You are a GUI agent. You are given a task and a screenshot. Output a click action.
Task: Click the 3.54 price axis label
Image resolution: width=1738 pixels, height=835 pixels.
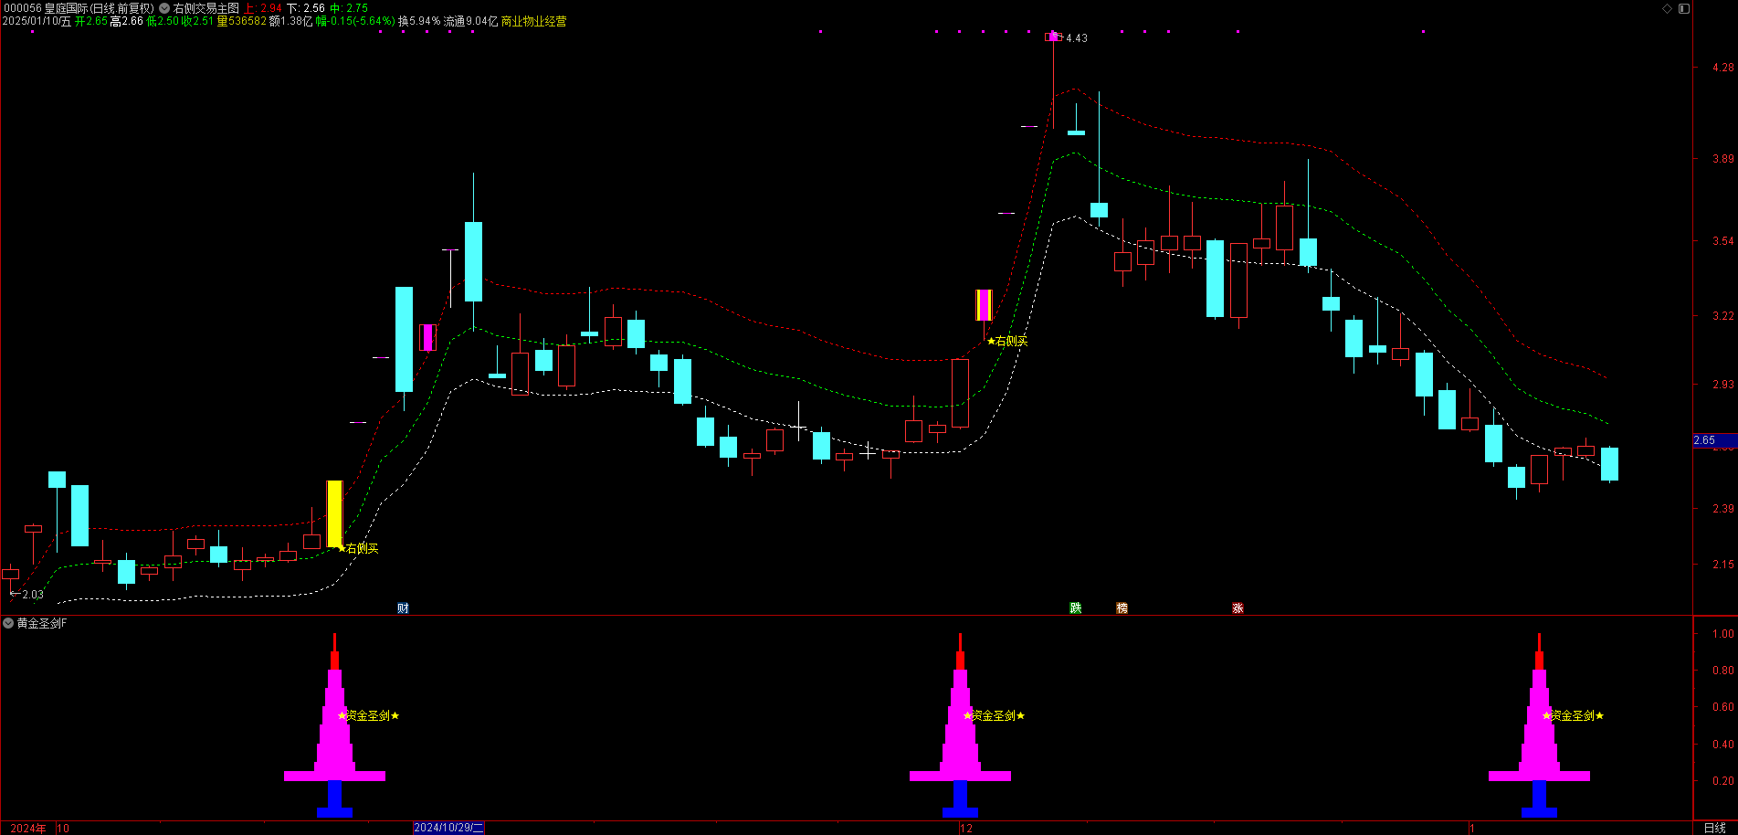[1723, 241]
